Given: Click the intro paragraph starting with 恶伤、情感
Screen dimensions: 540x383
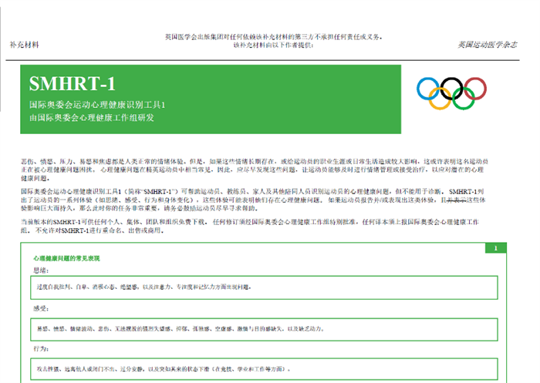Looking at the screenshot, I should pyautogui.click(x=262, y=167).
